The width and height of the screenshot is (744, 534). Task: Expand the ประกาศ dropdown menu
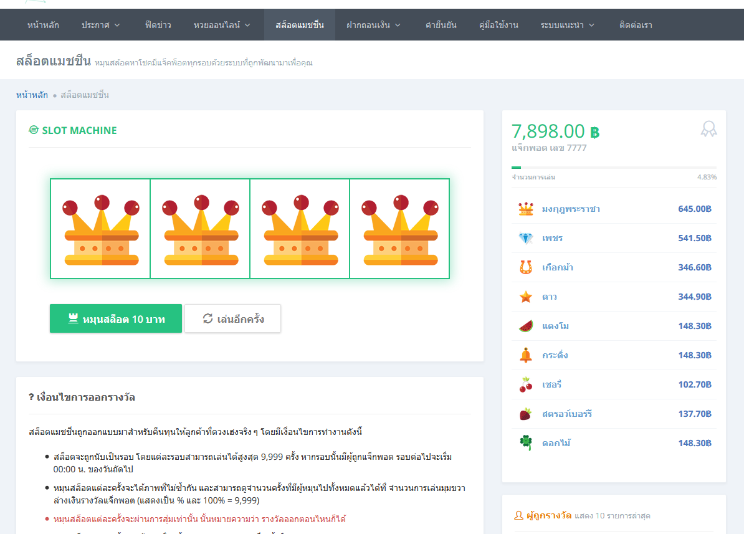click(x=100, y=25)
